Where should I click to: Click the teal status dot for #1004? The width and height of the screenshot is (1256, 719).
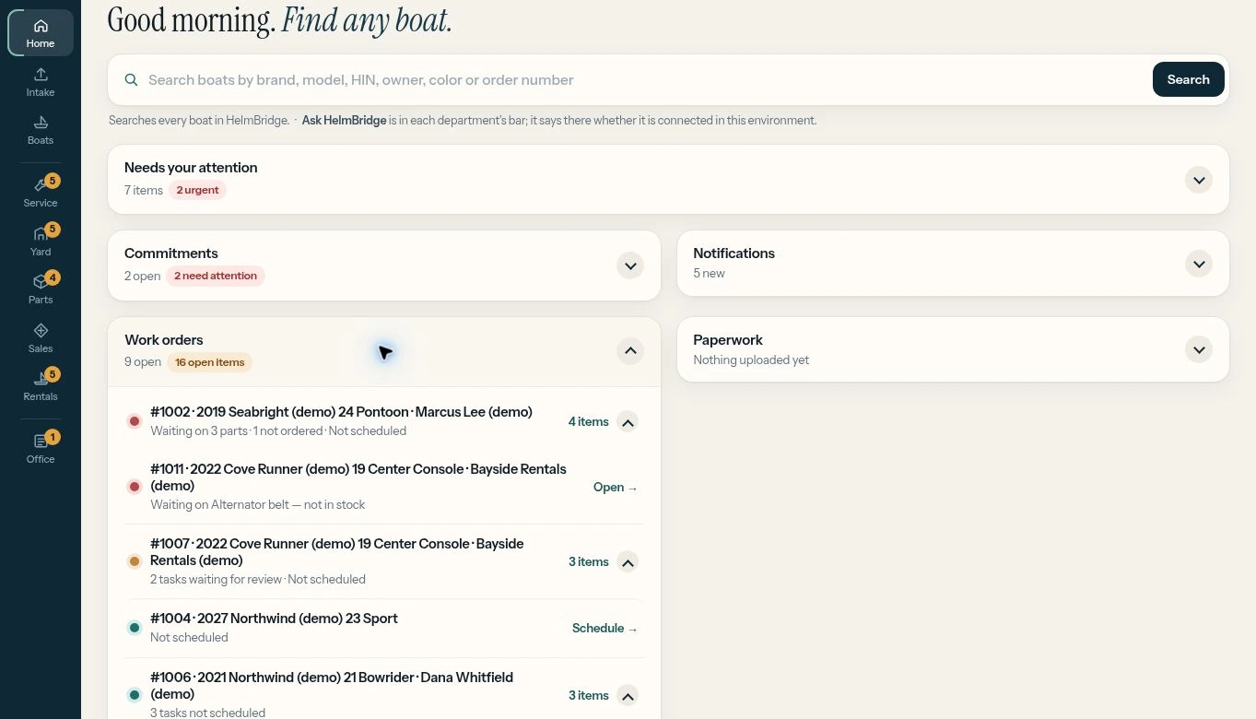(135, 628)
